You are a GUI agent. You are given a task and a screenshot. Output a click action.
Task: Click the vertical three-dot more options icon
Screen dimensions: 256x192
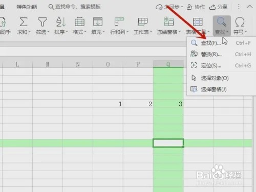[x=239, y=7]
